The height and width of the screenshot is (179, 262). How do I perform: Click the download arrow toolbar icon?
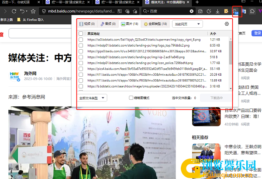[x=217, y=11]
